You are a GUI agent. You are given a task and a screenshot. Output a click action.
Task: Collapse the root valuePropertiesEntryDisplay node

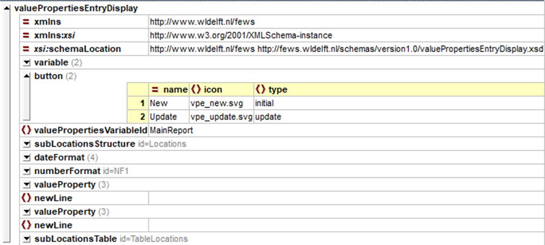pos(7,9)
